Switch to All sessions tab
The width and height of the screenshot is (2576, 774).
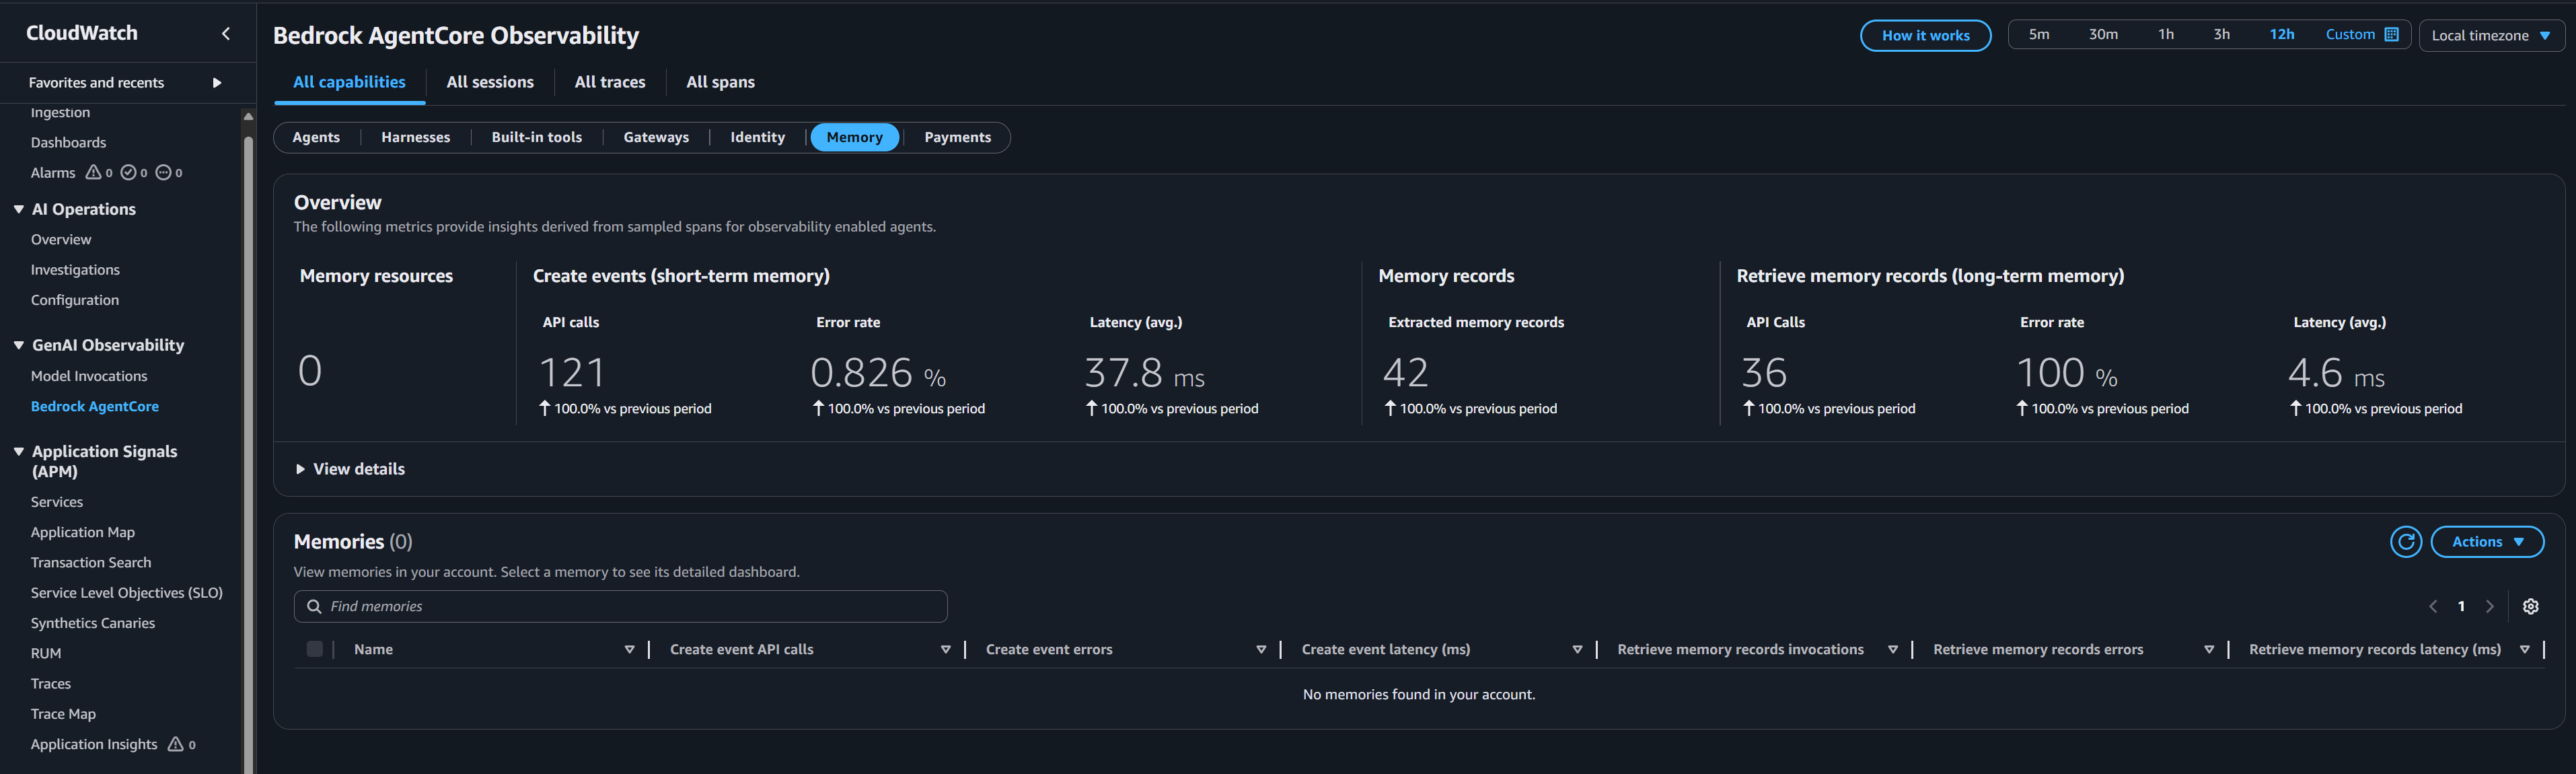[x=490, y=82]
